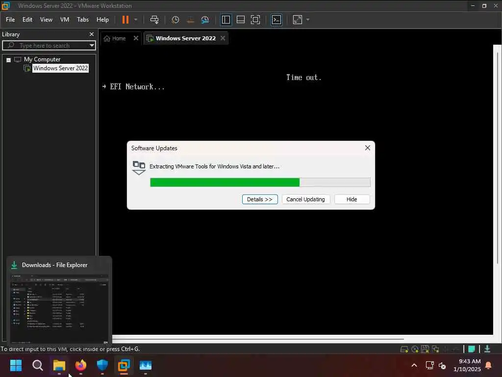Open the notification bell icon
Screen dimensions: 502x377
pos(489,365)
